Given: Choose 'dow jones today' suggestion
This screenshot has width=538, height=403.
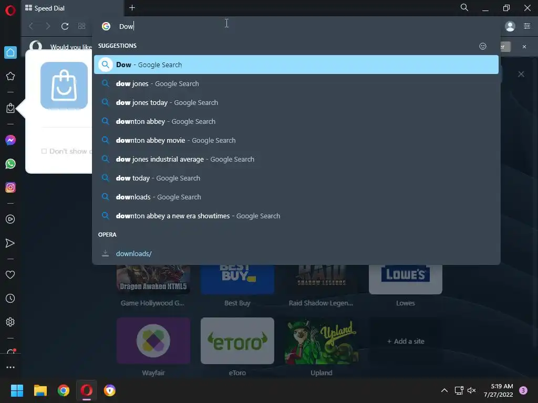Looking at the screenshot, I should [x=296, y=102].
